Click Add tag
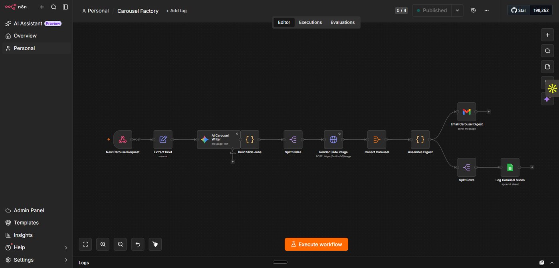559x268 pixels. [x=176, y=11]
